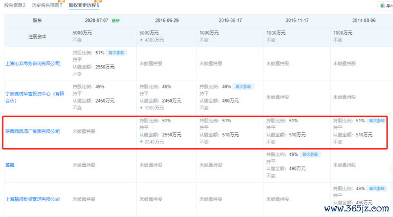
Task: Click 认缴金额 2550万元 in 陕西西凤酒厂 row
Action: pos(161,135)
